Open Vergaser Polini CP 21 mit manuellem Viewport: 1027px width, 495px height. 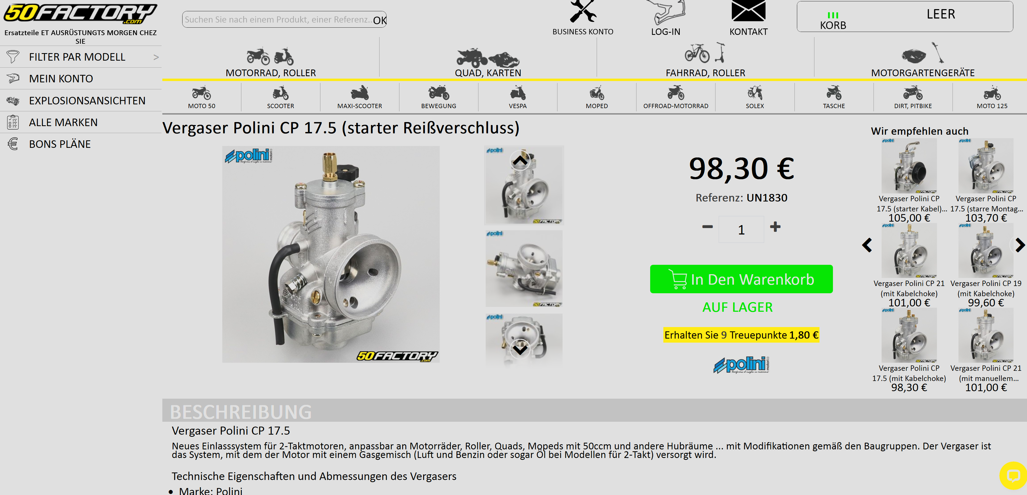pos(986,350)
